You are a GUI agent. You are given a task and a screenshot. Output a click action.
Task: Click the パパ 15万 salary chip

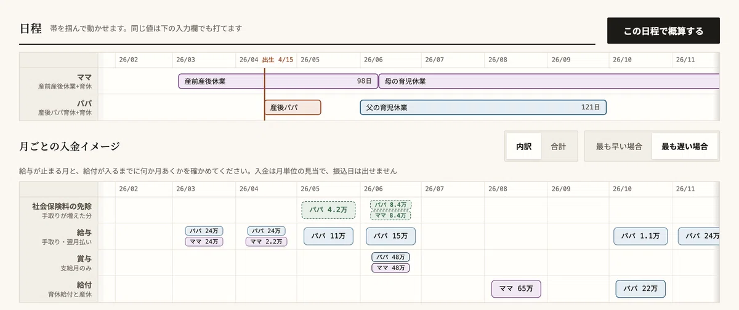(390, 236)
